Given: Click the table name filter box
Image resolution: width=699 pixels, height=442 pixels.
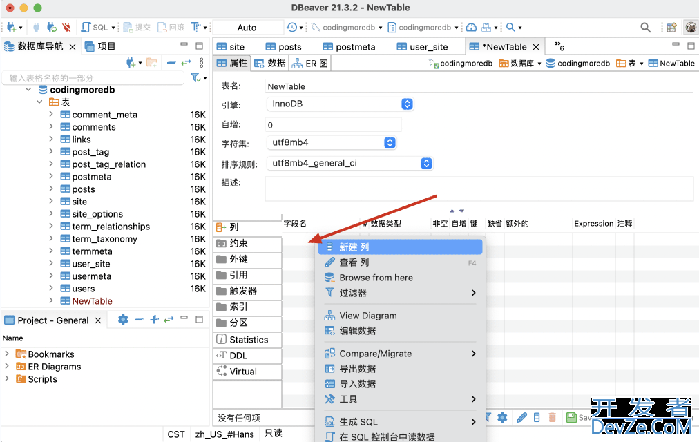Looking at the screenshot, I should tap(95, 78).
